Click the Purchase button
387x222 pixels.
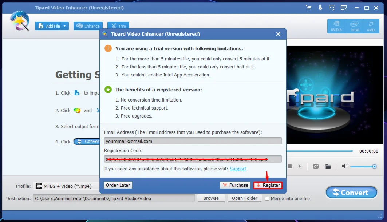point(235,185)
